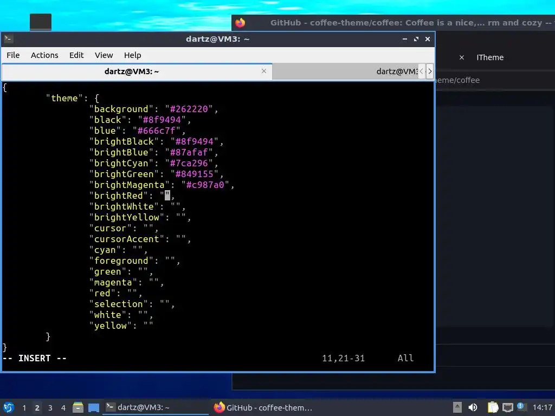This screenshot has height=416, width=555.
Task: Switch to the ITheme tab in Firefox
Action: click(x=490, y=57)
